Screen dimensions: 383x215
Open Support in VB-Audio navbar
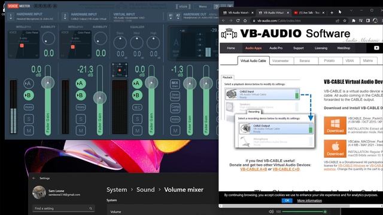[x=298, y=48]
